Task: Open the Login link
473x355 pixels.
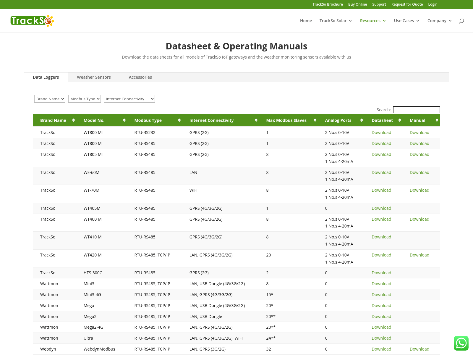Action: pyautogui.click(x=432, y=4)
